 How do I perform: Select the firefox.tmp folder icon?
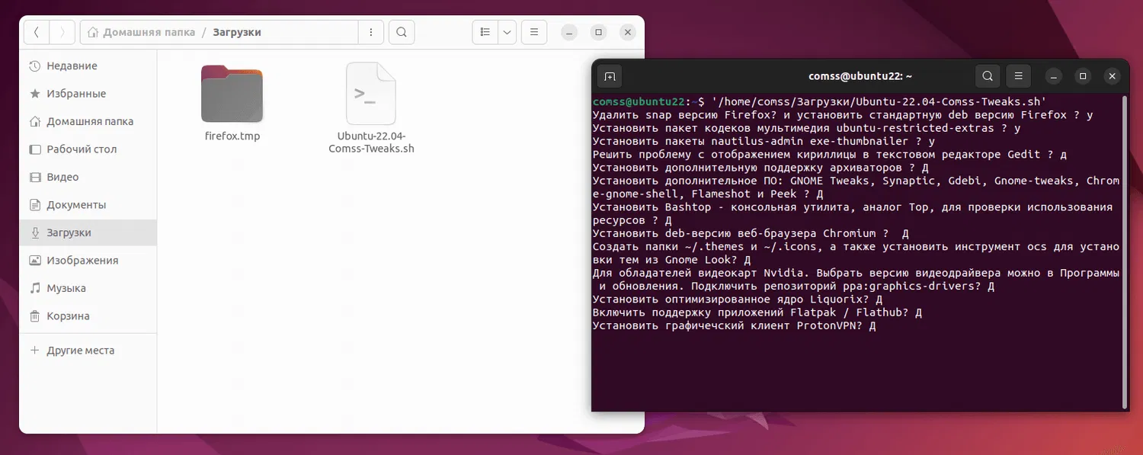[x=232, y=94]
